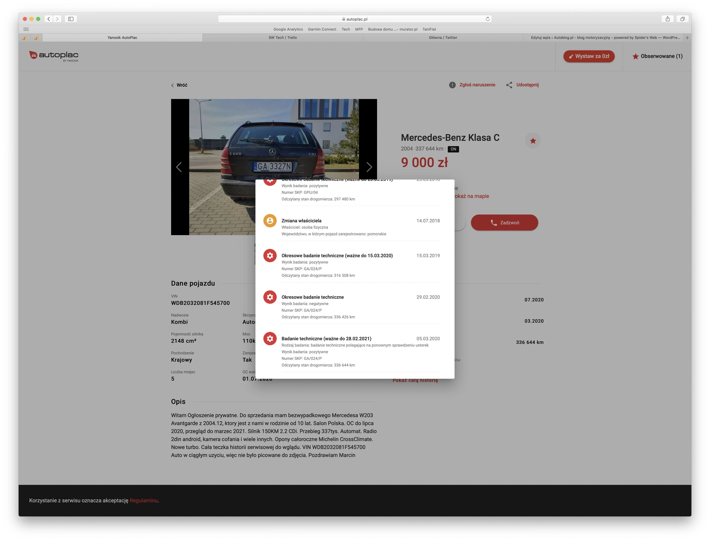
Task: Reload the autoplac.pl page
Action: tap(488, 19)
